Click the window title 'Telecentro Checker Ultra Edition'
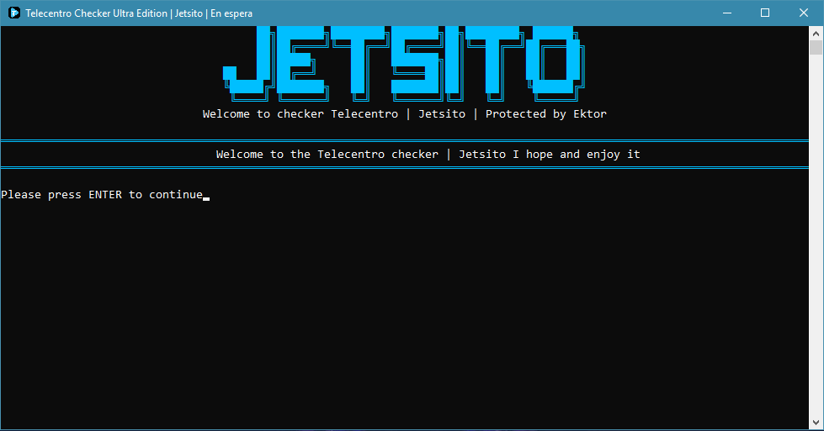 pos(96,13)
